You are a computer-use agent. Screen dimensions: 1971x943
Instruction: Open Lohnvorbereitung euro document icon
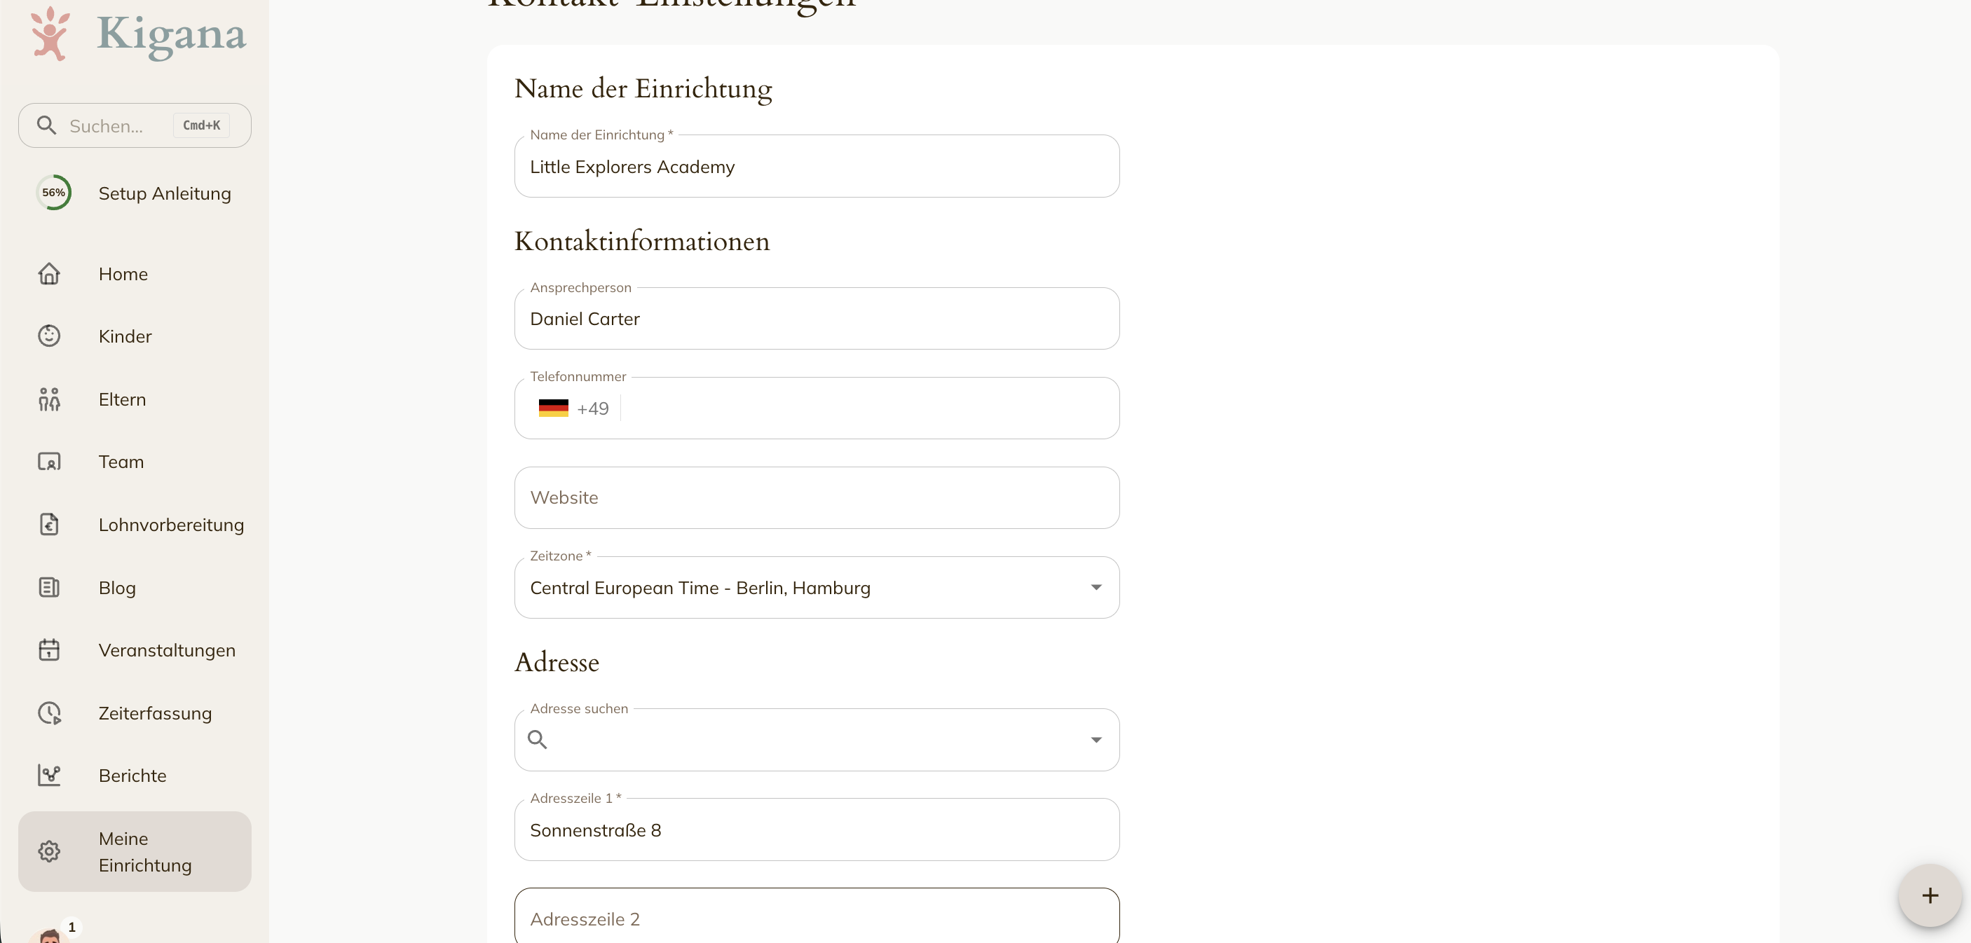[49, 525]
